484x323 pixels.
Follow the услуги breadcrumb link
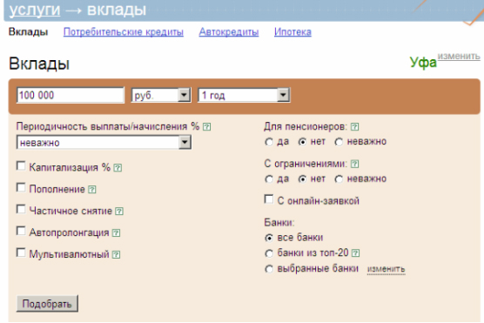click(x=34, y=10)
